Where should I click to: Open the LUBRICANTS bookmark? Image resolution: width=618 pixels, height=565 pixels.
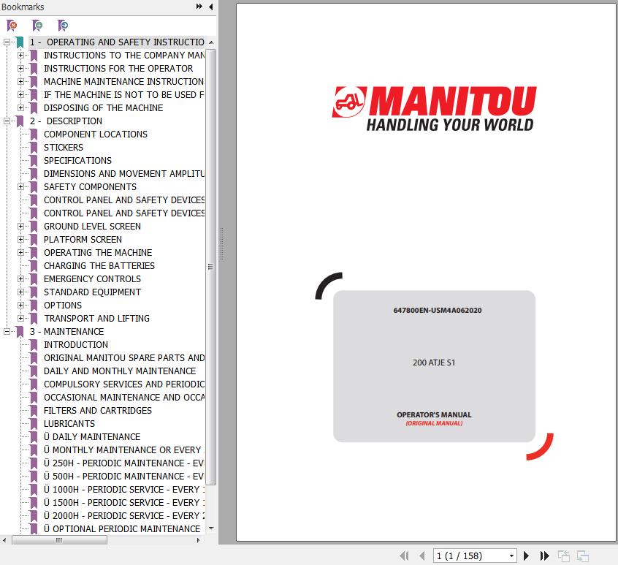(x=69, y=423)
